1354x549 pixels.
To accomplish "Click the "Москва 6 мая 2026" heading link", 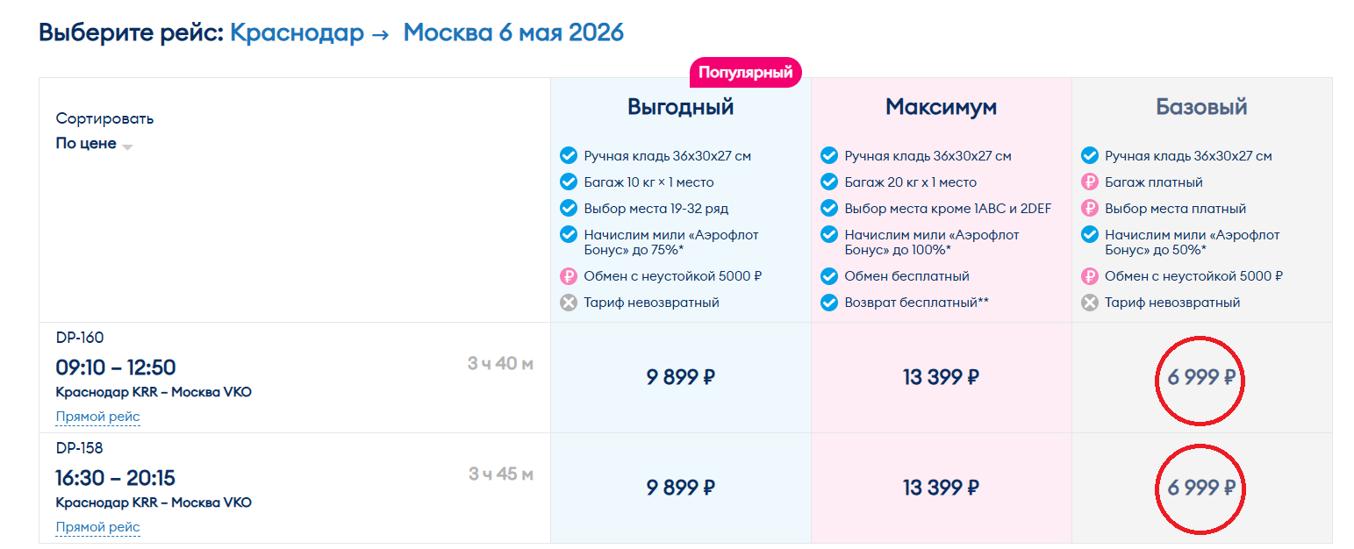I will (513, 32).
